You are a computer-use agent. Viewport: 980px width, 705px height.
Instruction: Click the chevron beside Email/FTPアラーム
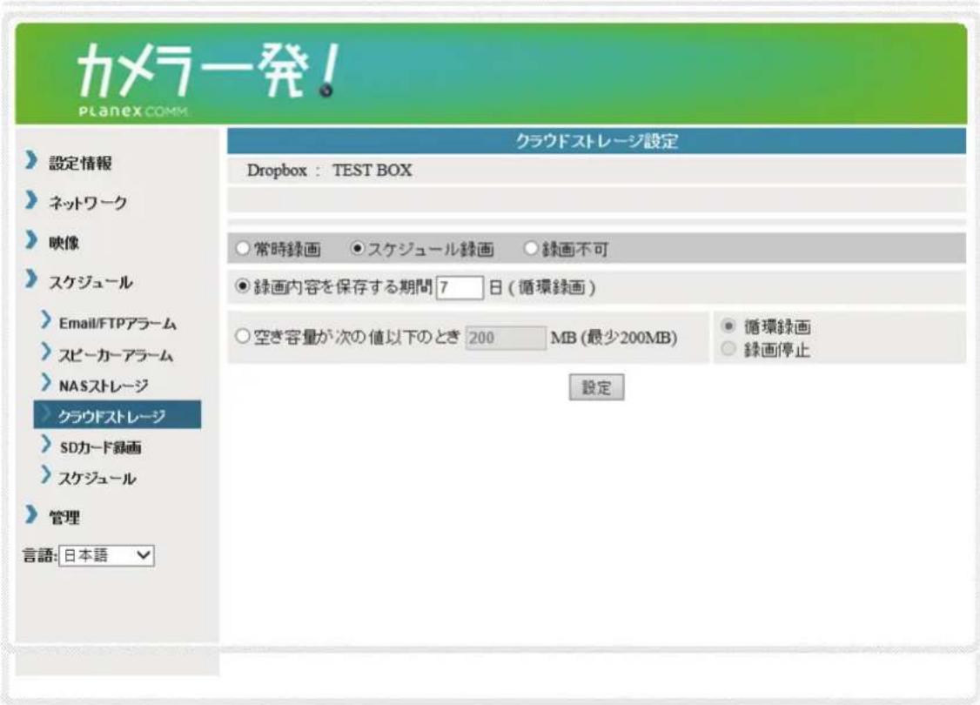point(45,319)
